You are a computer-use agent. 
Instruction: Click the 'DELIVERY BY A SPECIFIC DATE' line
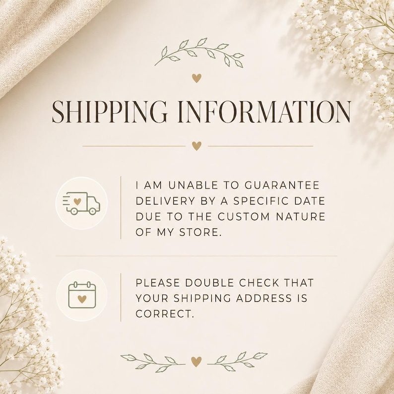click(230, 201)
